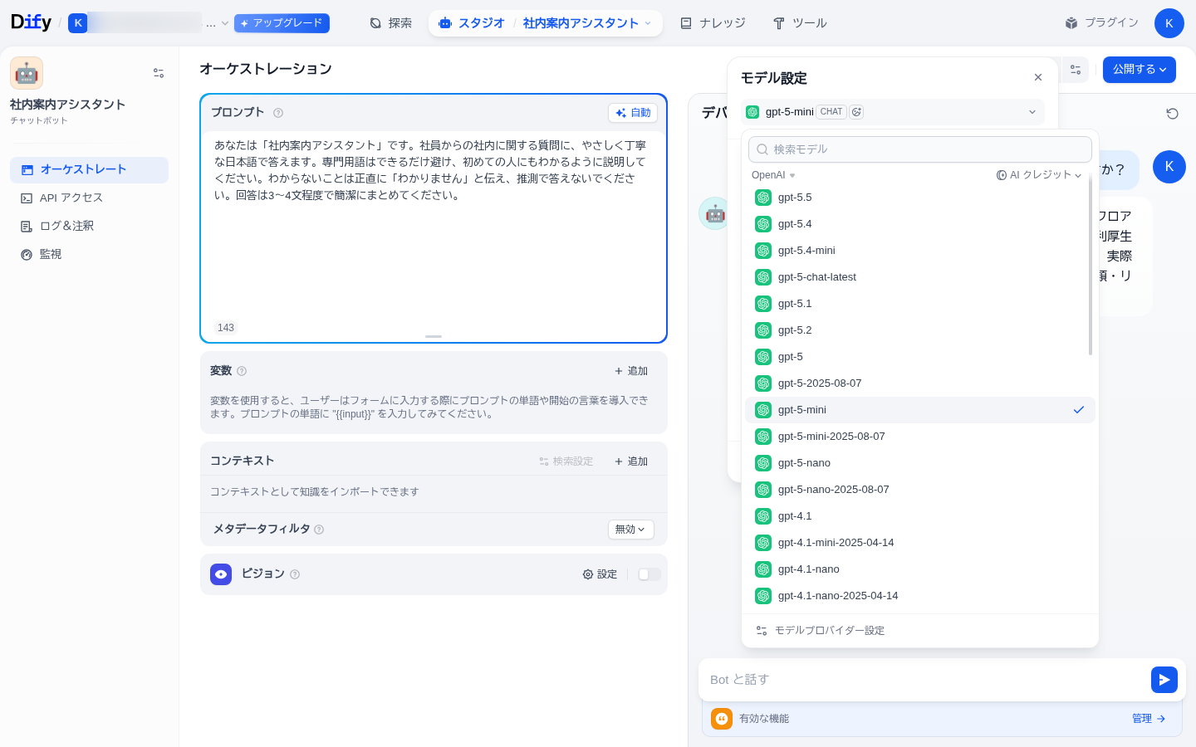Viewport: 1196px width, 747px height.
Task: Click the アップグレード upgrade button
Action: (282, 23)
